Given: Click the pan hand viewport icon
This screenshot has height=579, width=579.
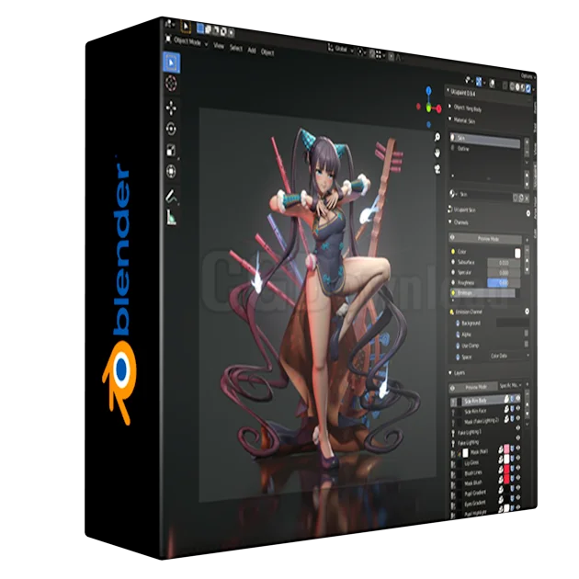Looking at the screenshot, I should (437, 153).
